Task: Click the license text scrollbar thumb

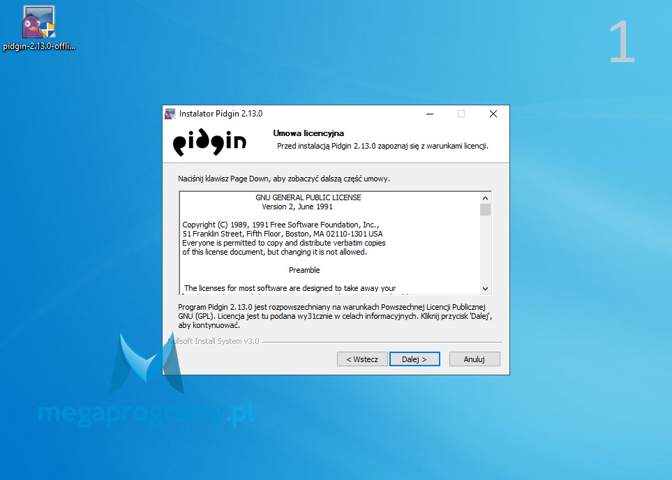Action: pyautogui.click(x=485, y=209)
